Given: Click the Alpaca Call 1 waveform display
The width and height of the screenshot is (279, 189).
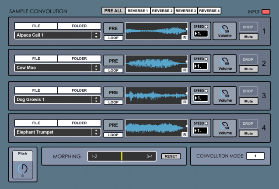Looking at the screenshot, I should [157, 31].
